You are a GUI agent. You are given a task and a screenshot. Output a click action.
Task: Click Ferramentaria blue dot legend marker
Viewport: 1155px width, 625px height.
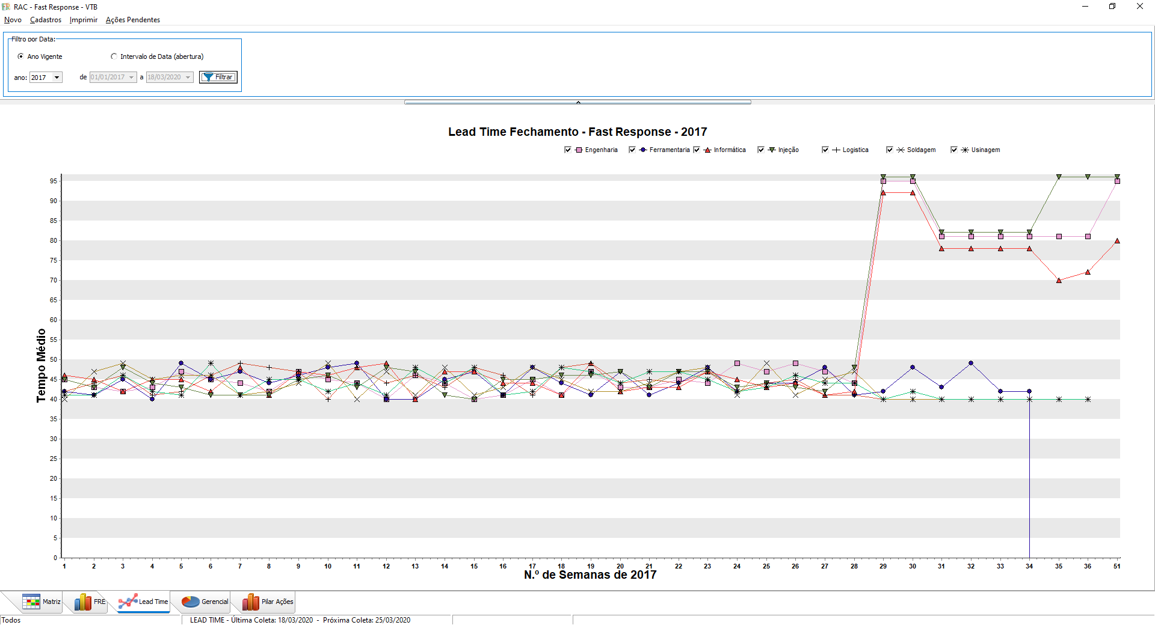coord(643,150)
